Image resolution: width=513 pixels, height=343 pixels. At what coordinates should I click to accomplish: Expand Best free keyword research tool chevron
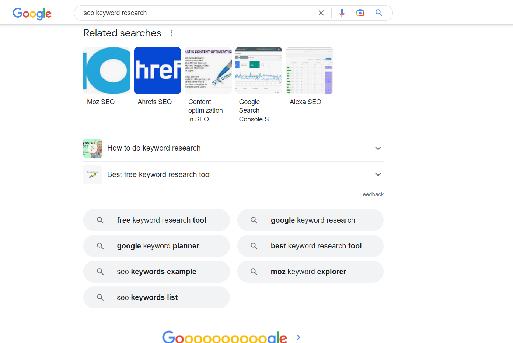pos(378,174)
